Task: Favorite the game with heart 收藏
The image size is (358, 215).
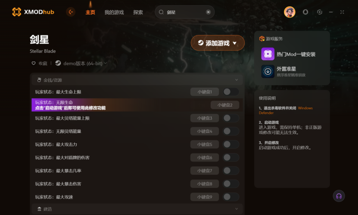Action: click(39, 63)
